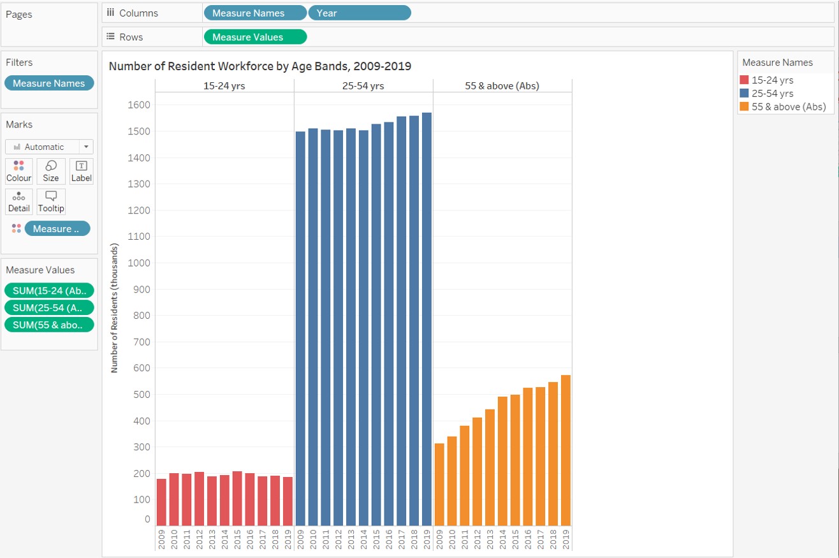The image size is (839, 558).
Task: Select the SUM(15-24) measure pill
Action: 49,290
